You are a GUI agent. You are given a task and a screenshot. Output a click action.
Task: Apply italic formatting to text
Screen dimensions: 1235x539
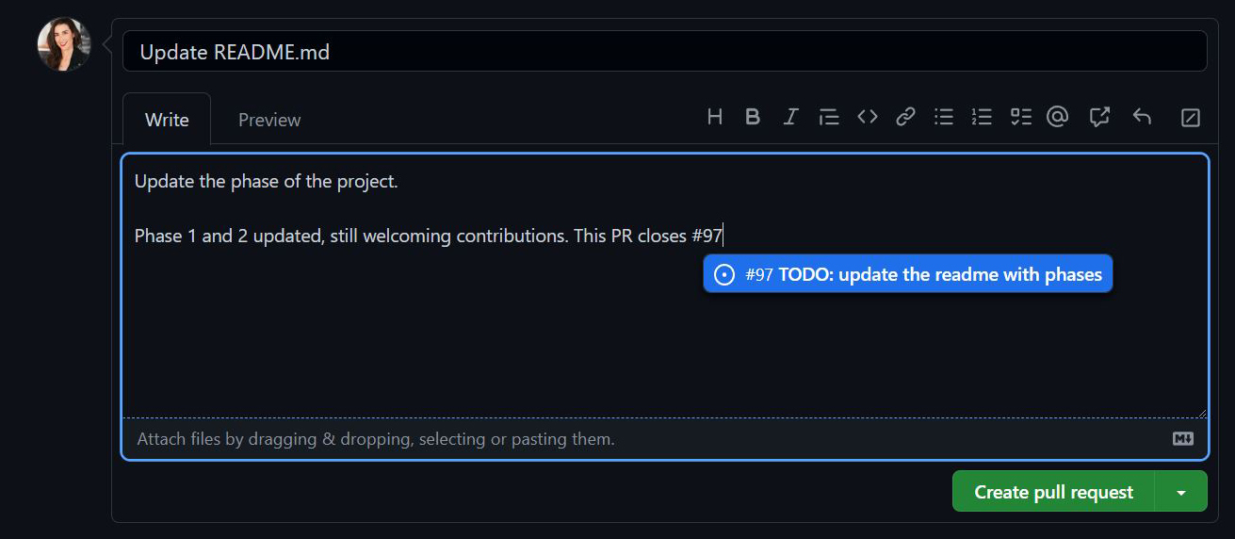(790, 117)
